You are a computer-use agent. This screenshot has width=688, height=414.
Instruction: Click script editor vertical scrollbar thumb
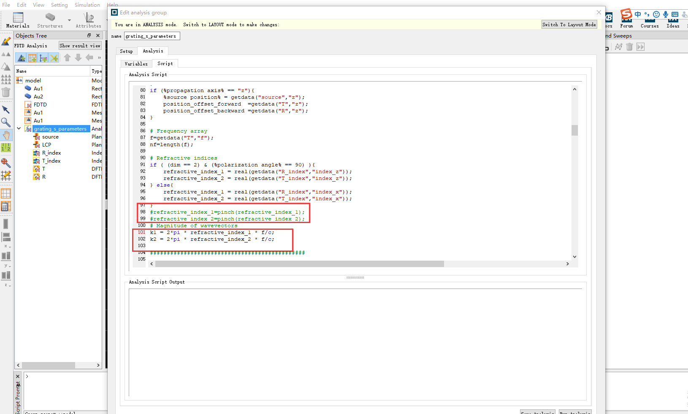pyautogui.click(x=574, y=130)
